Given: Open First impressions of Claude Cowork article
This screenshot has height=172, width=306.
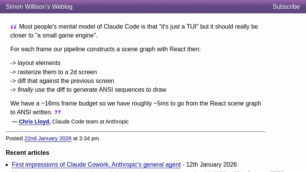Looking at the screenshot, I should coord(96,165).
